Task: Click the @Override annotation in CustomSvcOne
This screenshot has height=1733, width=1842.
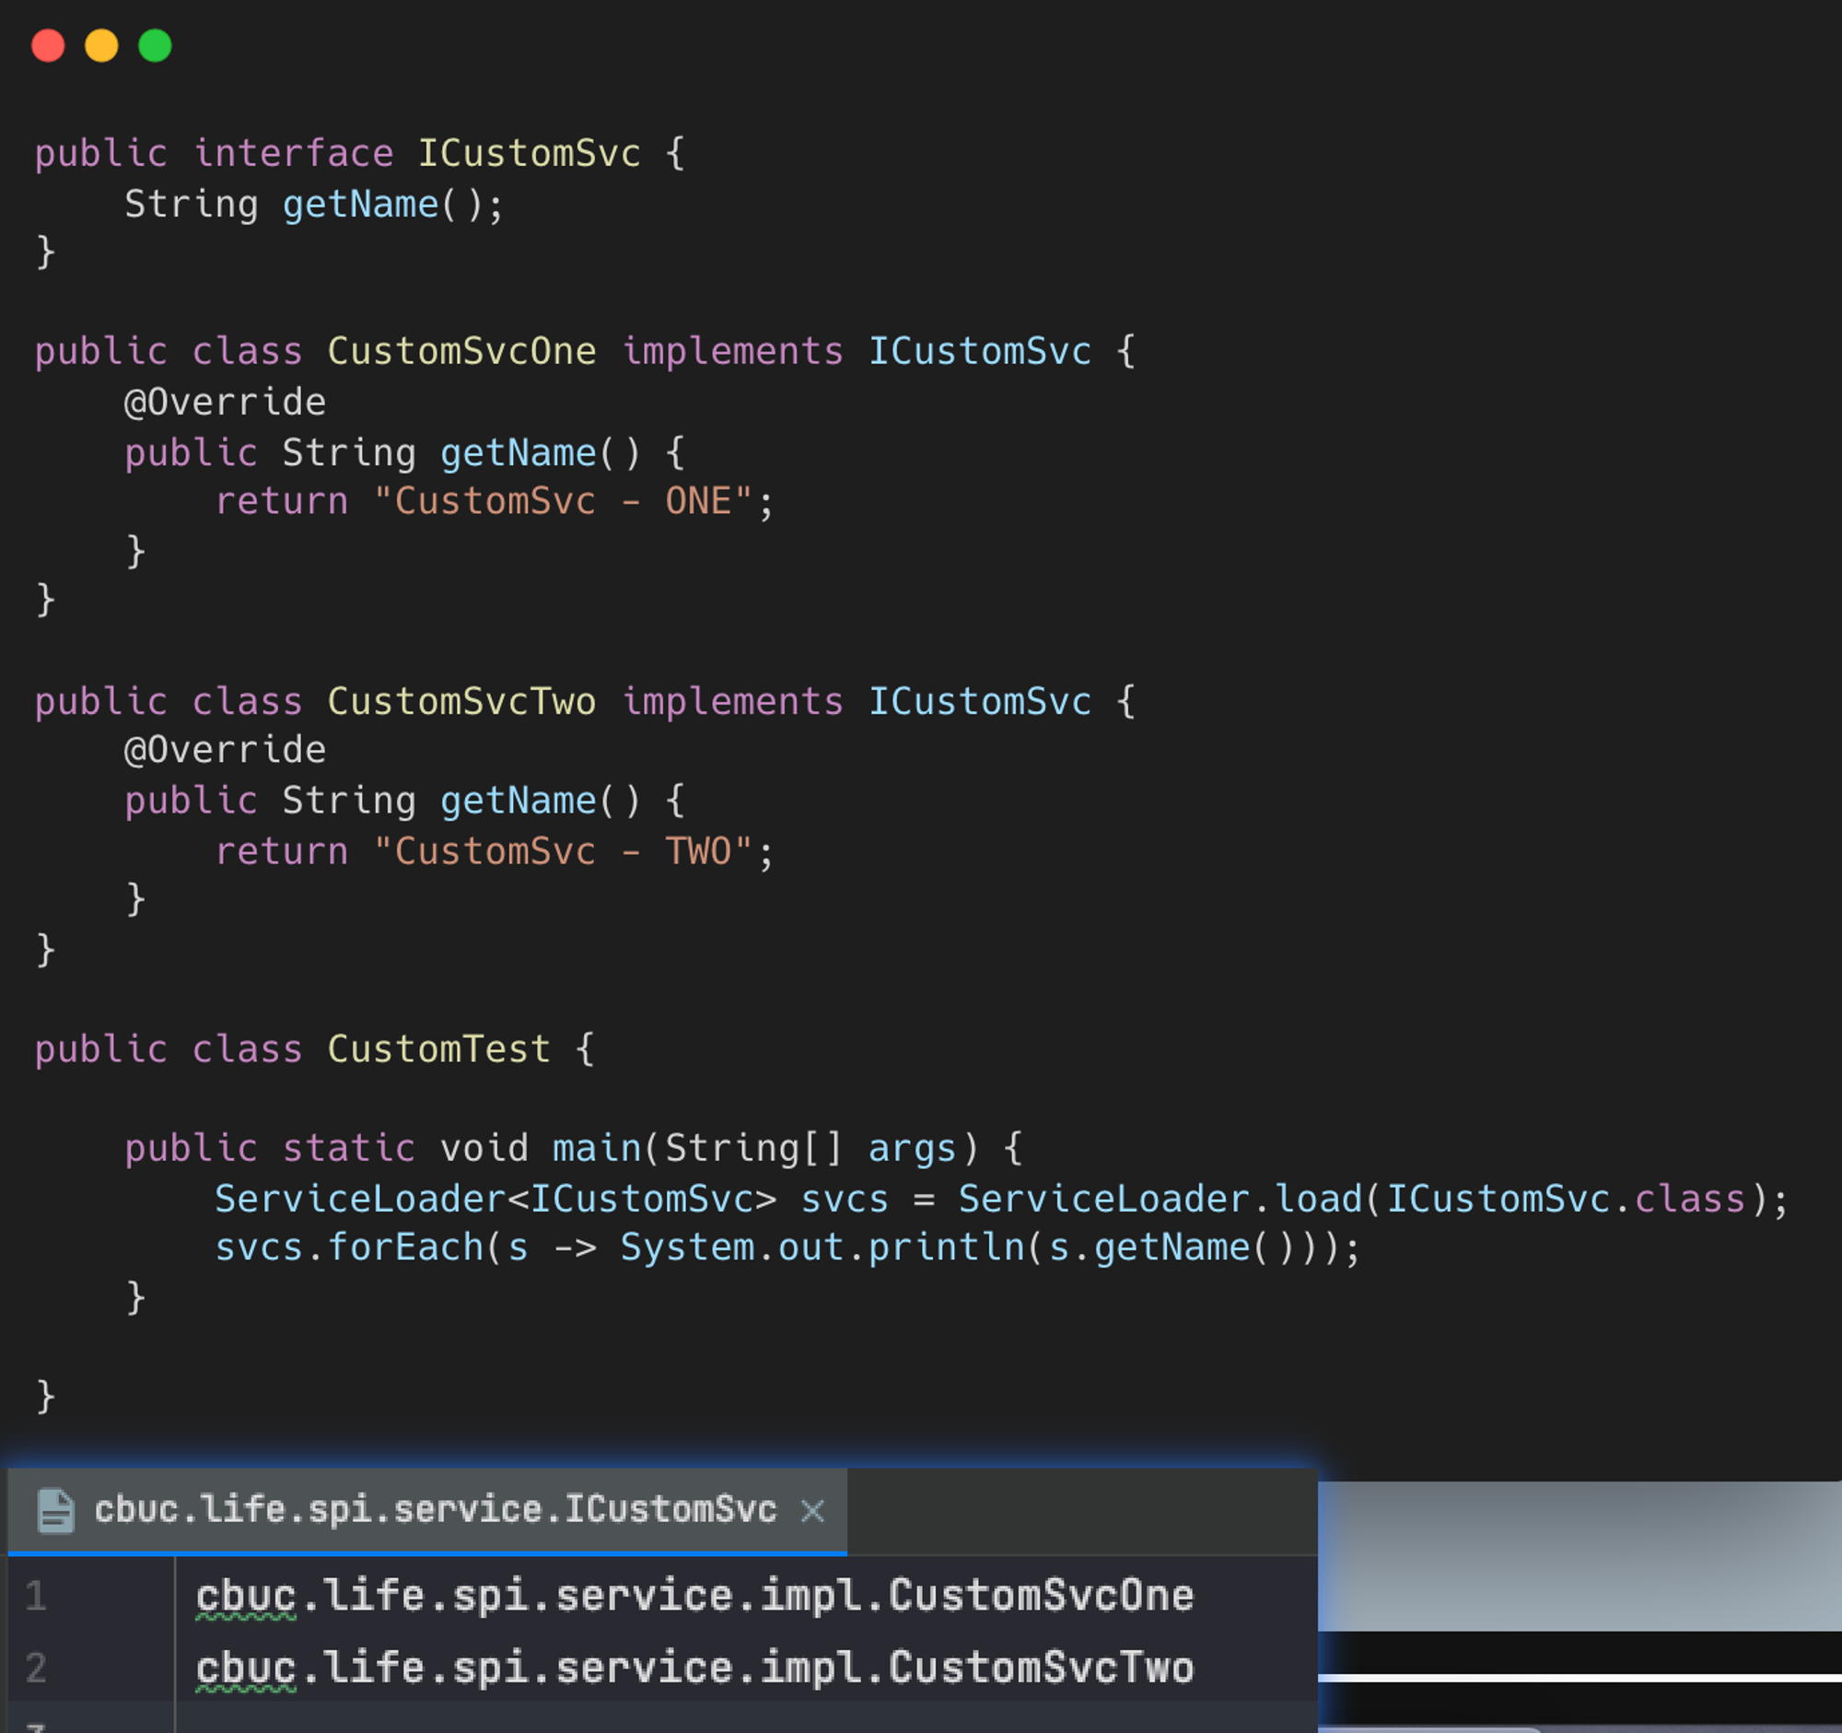Action: point(225,403)
